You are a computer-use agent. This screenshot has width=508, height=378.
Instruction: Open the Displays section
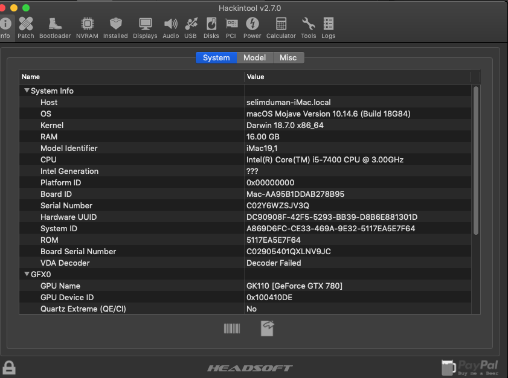point(145,28)
